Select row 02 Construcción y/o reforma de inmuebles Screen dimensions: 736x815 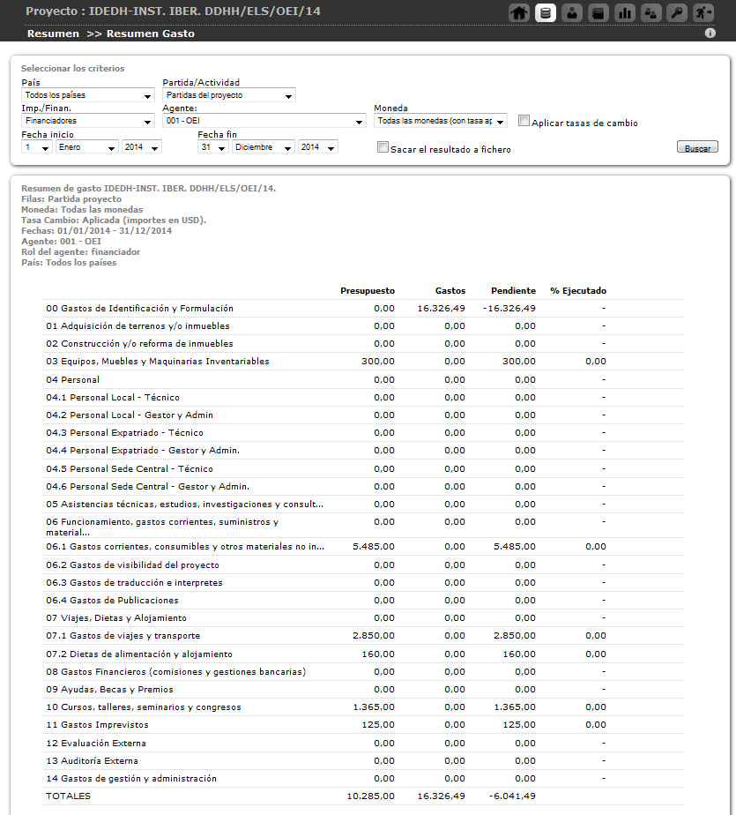(363, 344)
